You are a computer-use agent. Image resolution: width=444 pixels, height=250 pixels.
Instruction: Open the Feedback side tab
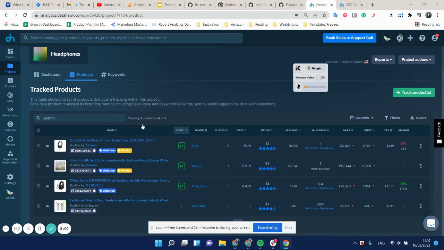pyautogui.click(x=439, y=132)
